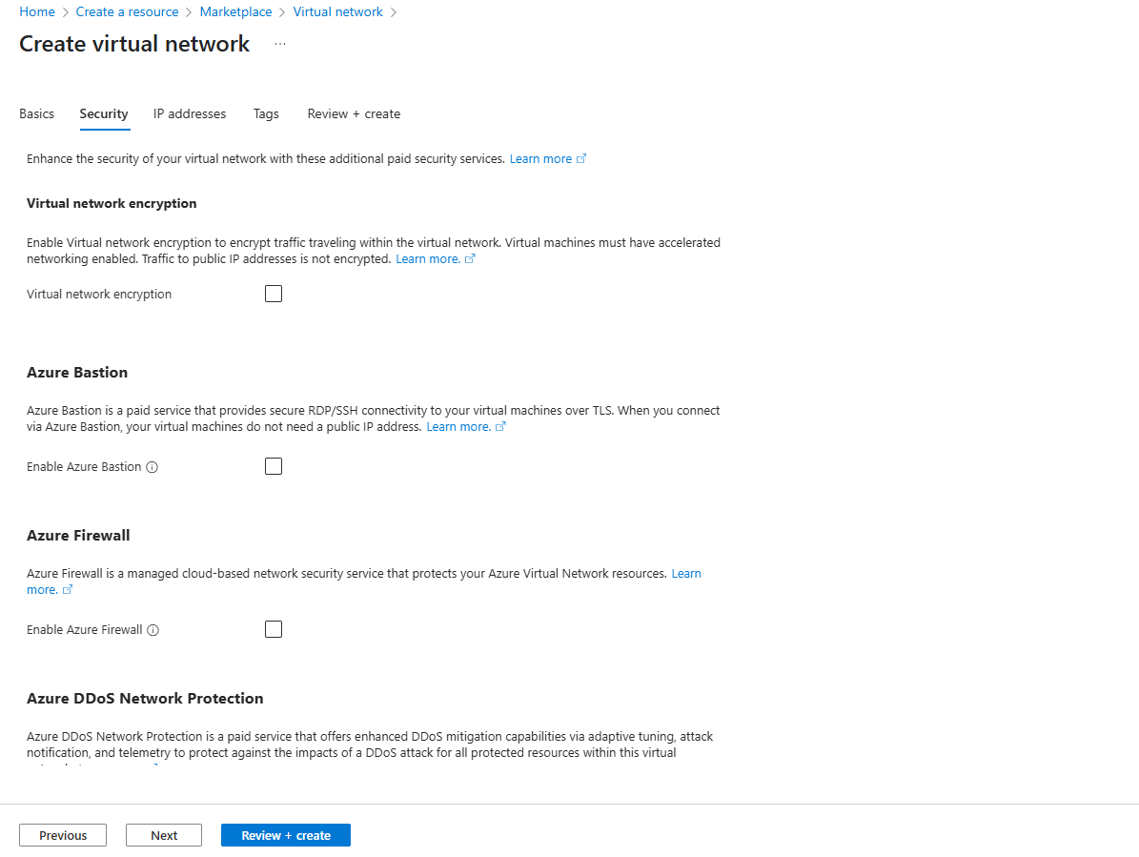Open the Marketplace breadcrumb link
1139x857 pixels.
(x=235, y=12)
